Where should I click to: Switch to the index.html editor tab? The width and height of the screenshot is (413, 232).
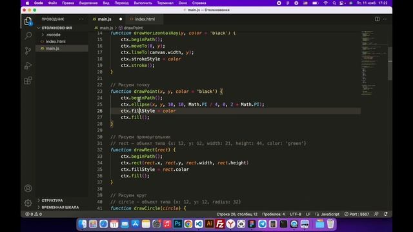tap(145, 19)
